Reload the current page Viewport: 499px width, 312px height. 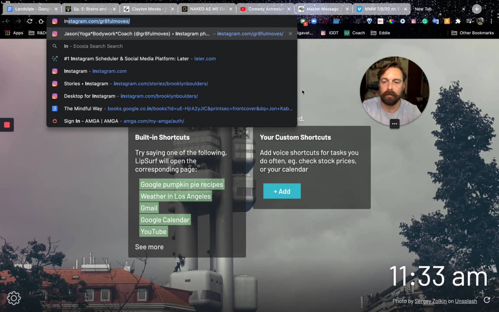coord(29,21)
